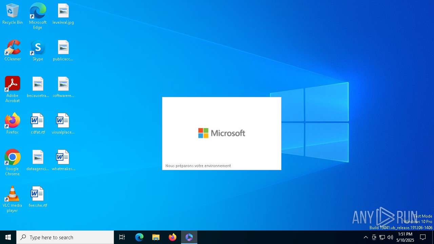Select the levelreal.jpg file icon
This screenshot has height=244, width=434.
(x=63, y=14)
